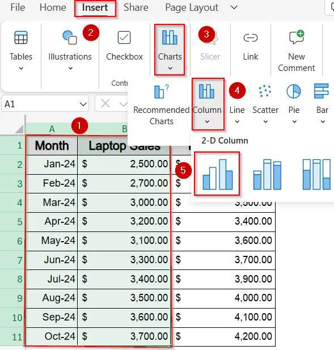Image resolution: width=334 pixels, height=350 pixels.
Task: Open the File tab
Action: point(18,7)
